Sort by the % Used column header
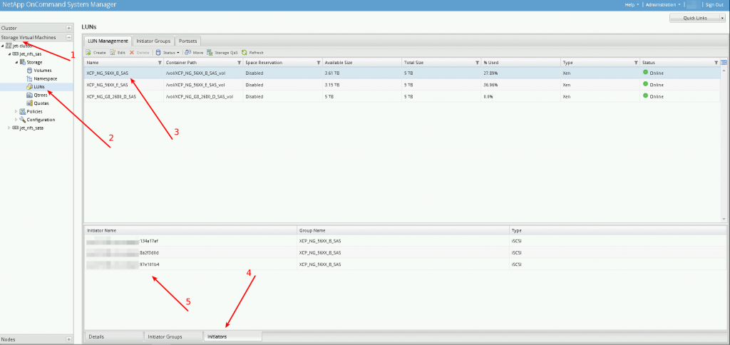The height and width of the screenshot is (345, 730). [520, 63]
